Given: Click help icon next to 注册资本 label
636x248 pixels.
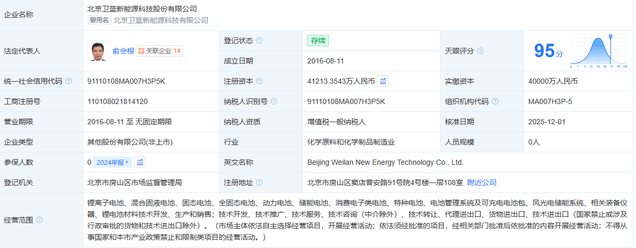Looking at the screenshot, I should click(x=259, y=82).
